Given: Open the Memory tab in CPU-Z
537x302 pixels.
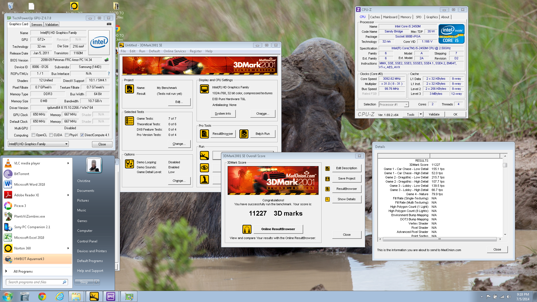Looking at the screenshot, I should (406, 17).
